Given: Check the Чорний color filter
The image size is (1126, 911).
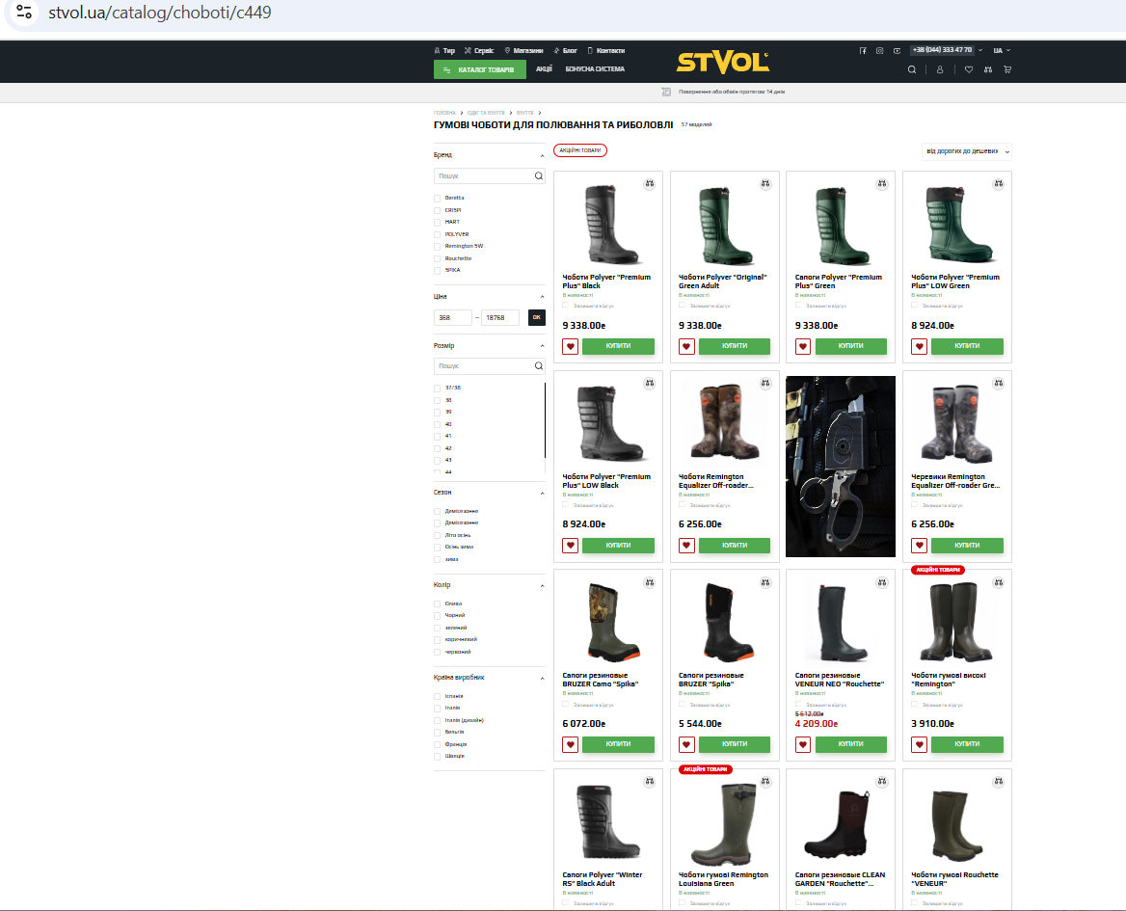Looking at the screenshot, I should (x=438, y=616).
